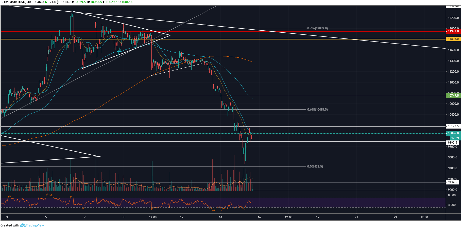Viewport: 462px width, 229px height.
Task: Click the 10600.0 price axis value
Action: point(453,104)
